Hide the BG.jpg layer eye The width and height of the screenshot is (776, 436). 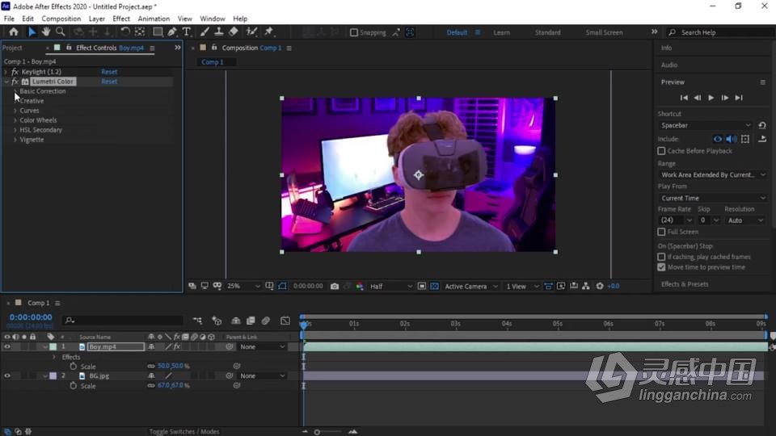point(7,376)
